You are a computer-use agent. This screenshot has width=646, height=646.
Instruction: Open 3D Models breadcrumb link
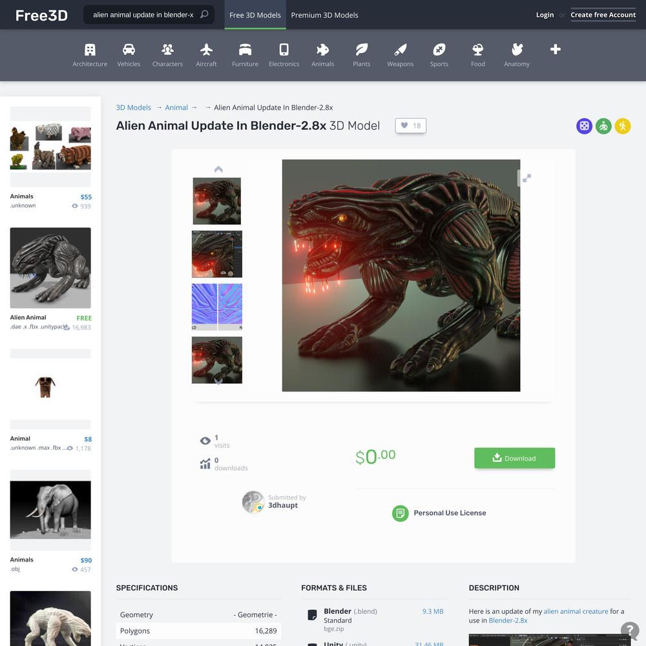point(134,107)
